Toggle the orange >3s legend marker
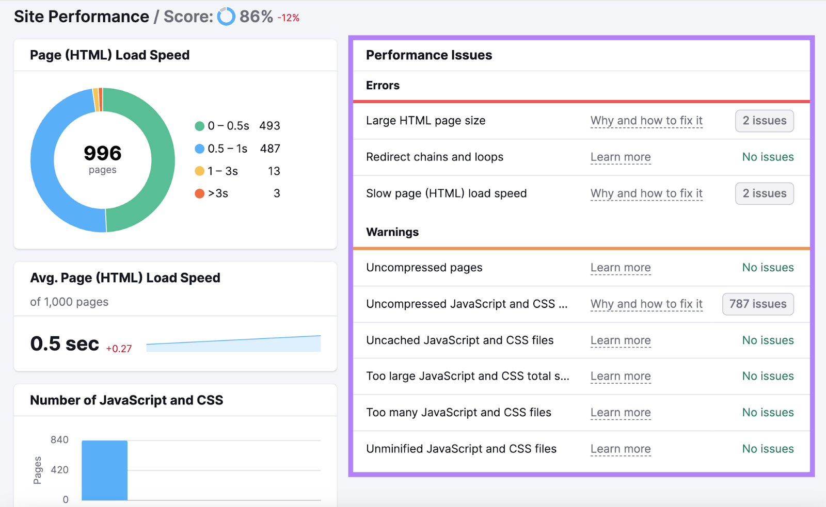The image size is (826, 507). pyautogui.click(x=199, y=193)
